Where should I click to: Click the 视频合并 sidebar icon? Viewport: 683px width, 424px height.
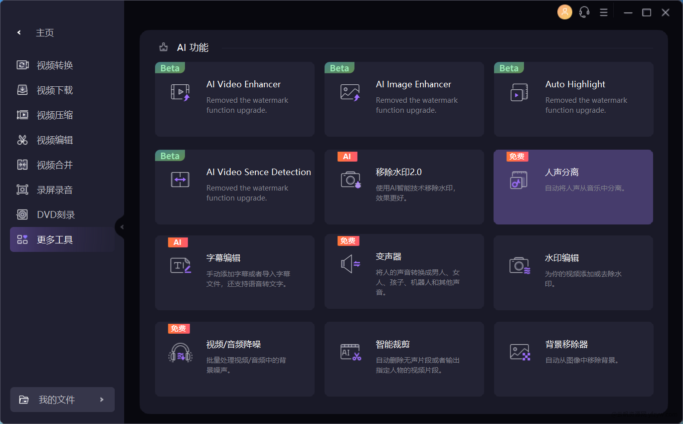pyautogui.click(x=22, y=165)
